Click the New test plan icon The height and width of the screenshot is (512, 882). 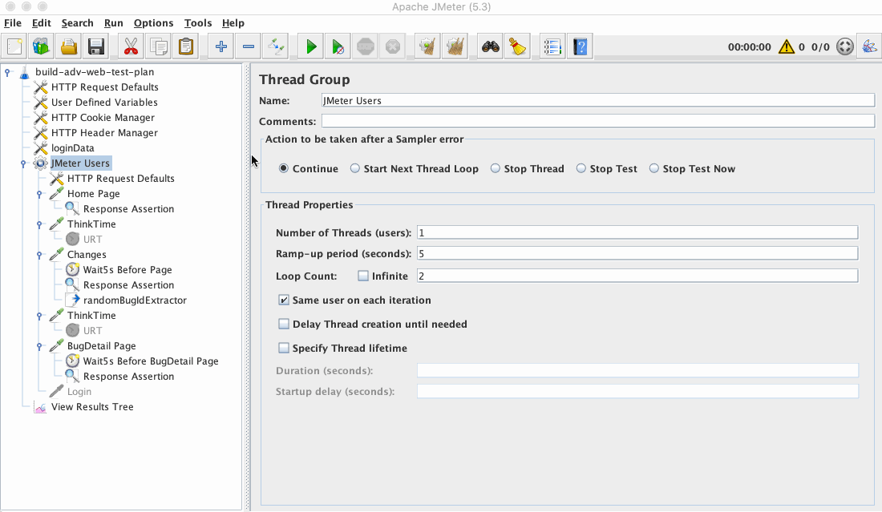(x=14, y=46)
